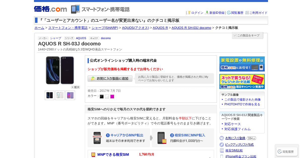Click the main AQUOS R product image
This screenshot has width=302, height=158.
(x=60, y=70)
